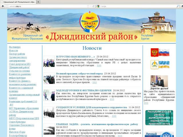
Task: Open headline ГЛАВНАЯ ЗАДАЧА усилить агитационно-профилактическую работу
Action: click(97, 124)
